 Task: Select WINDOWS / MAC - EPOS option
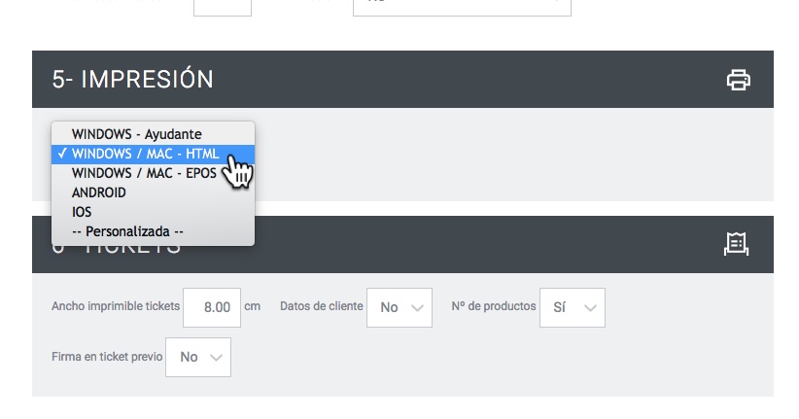(153, 173)
